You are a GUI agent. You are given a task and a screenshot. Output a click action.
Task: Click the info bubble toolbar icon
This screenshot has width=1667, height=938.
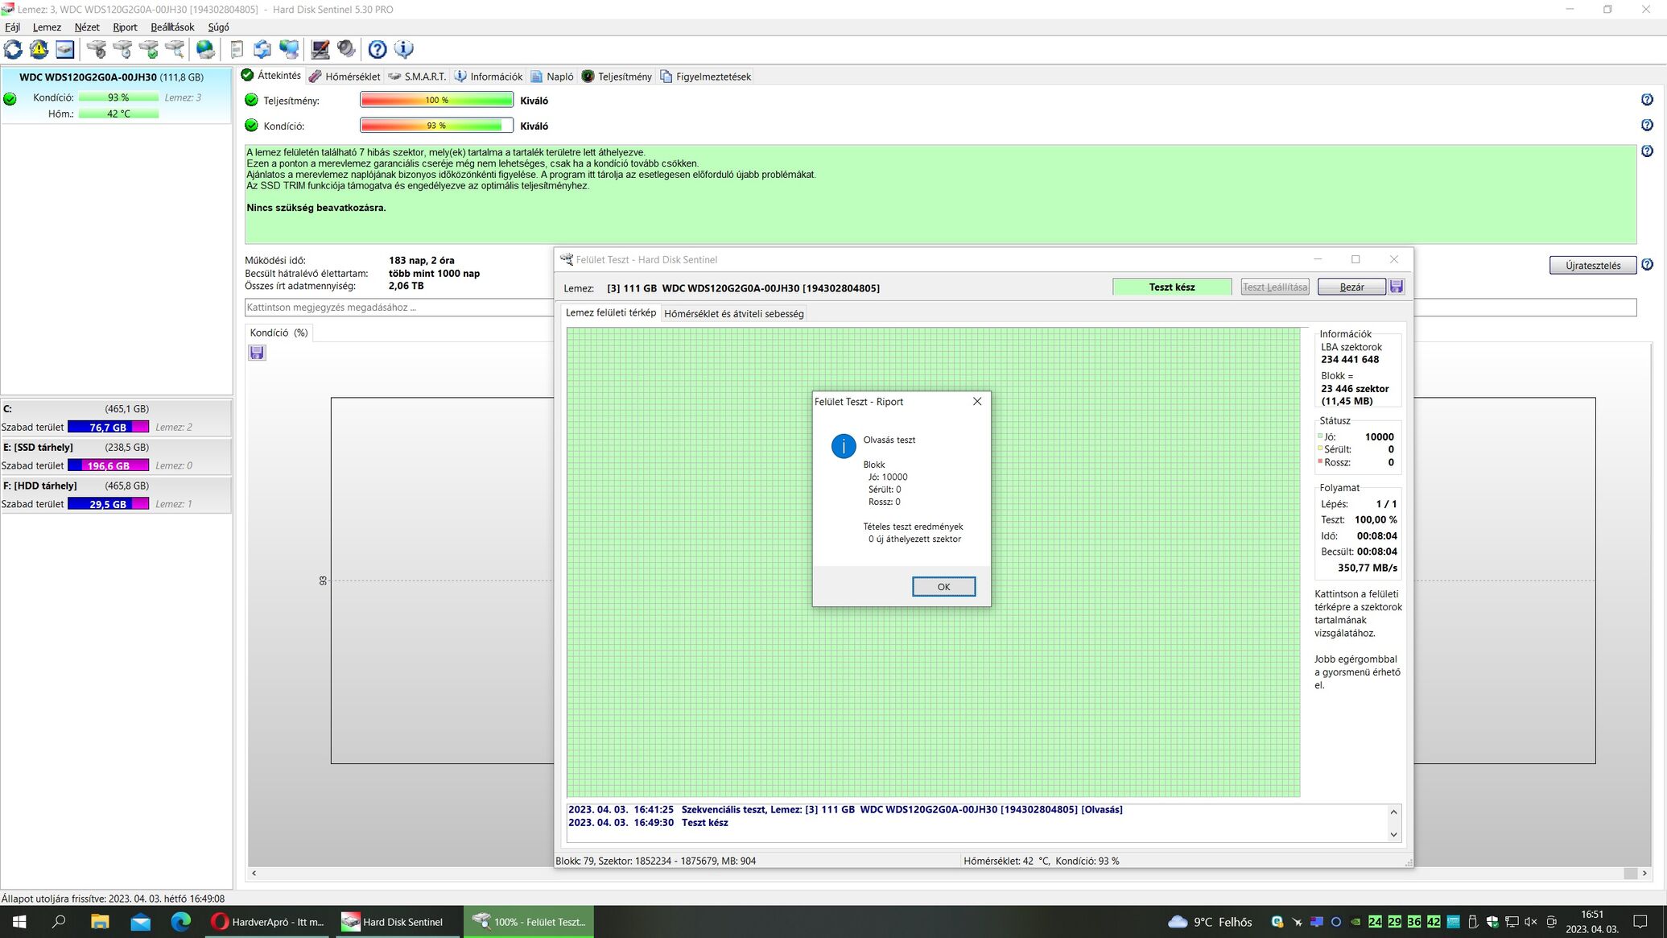[x=403, y=50]
